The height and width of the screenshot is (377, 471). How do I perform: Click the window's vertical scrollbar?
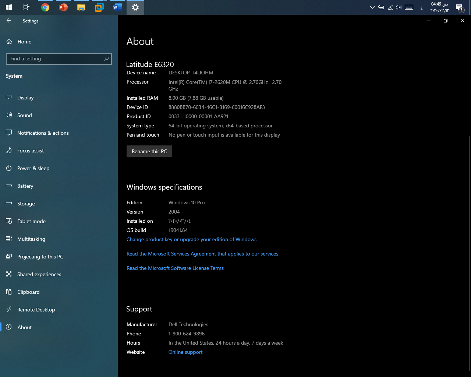pos(470,254)
